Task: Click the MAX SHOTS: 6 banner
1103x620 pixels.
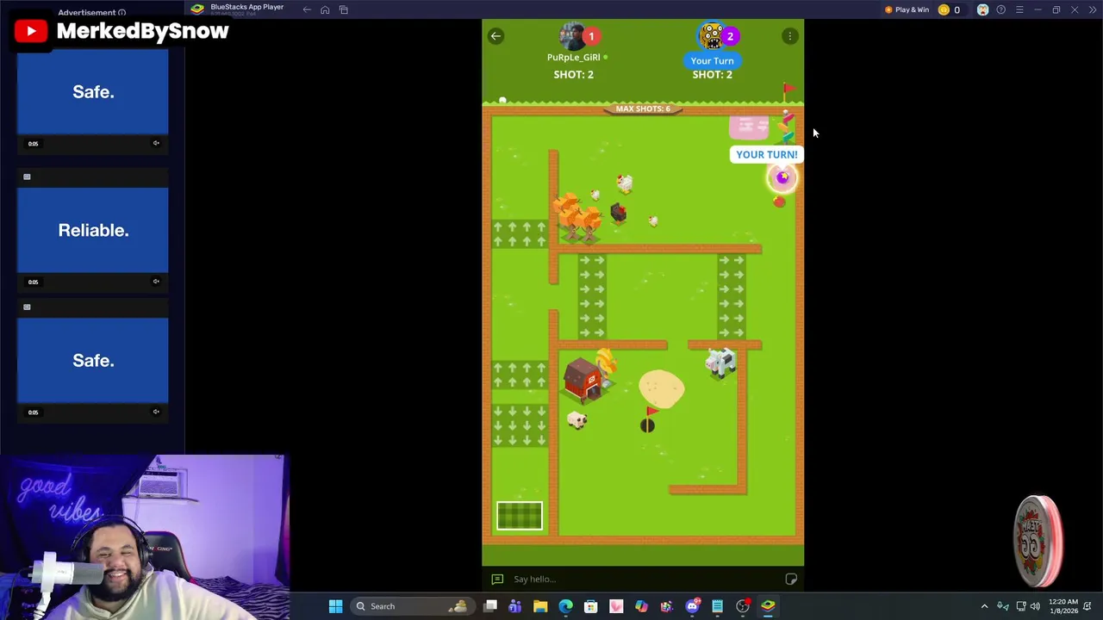Action: point(643,108)
